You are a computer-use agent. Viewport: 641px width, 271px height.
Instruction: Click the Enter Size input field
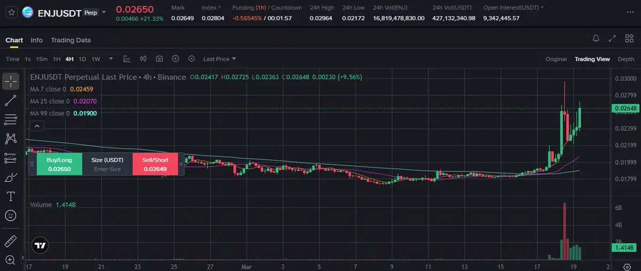coord(107,169)
